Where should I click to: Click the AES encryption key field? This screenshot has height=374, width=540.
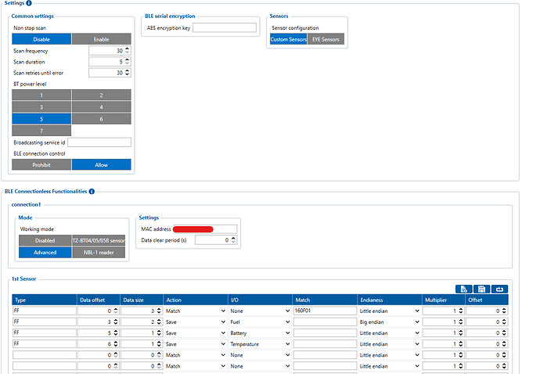tap(225, 28)
